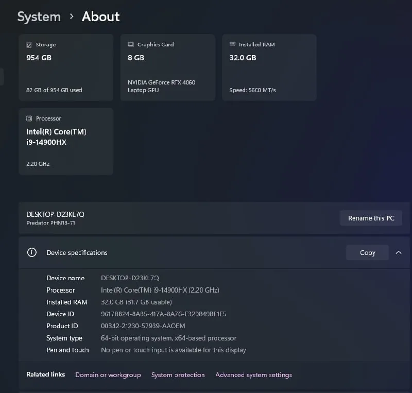Image resolution: width=412 pixels, height=393 pixels.
Task: Click the Processor chip icon
Action: (x=29, y=118)
